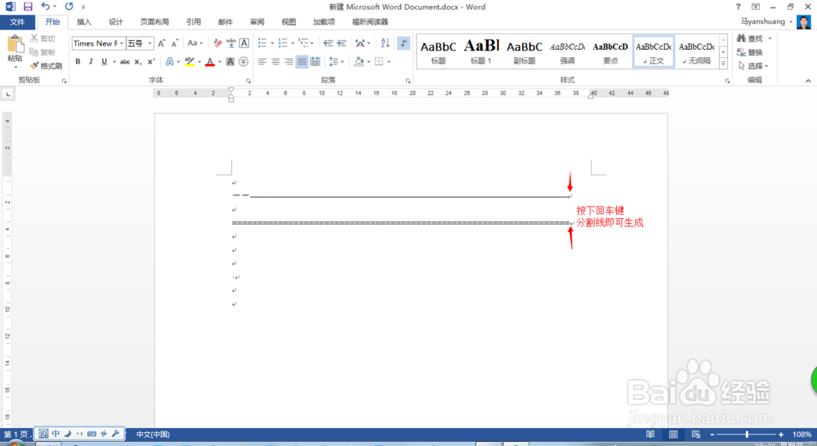
Task: Apply the red font color
Action: [x=210, y=61]
